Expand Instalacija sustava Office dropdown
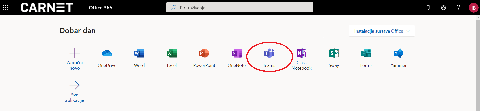 pos(382,31)
